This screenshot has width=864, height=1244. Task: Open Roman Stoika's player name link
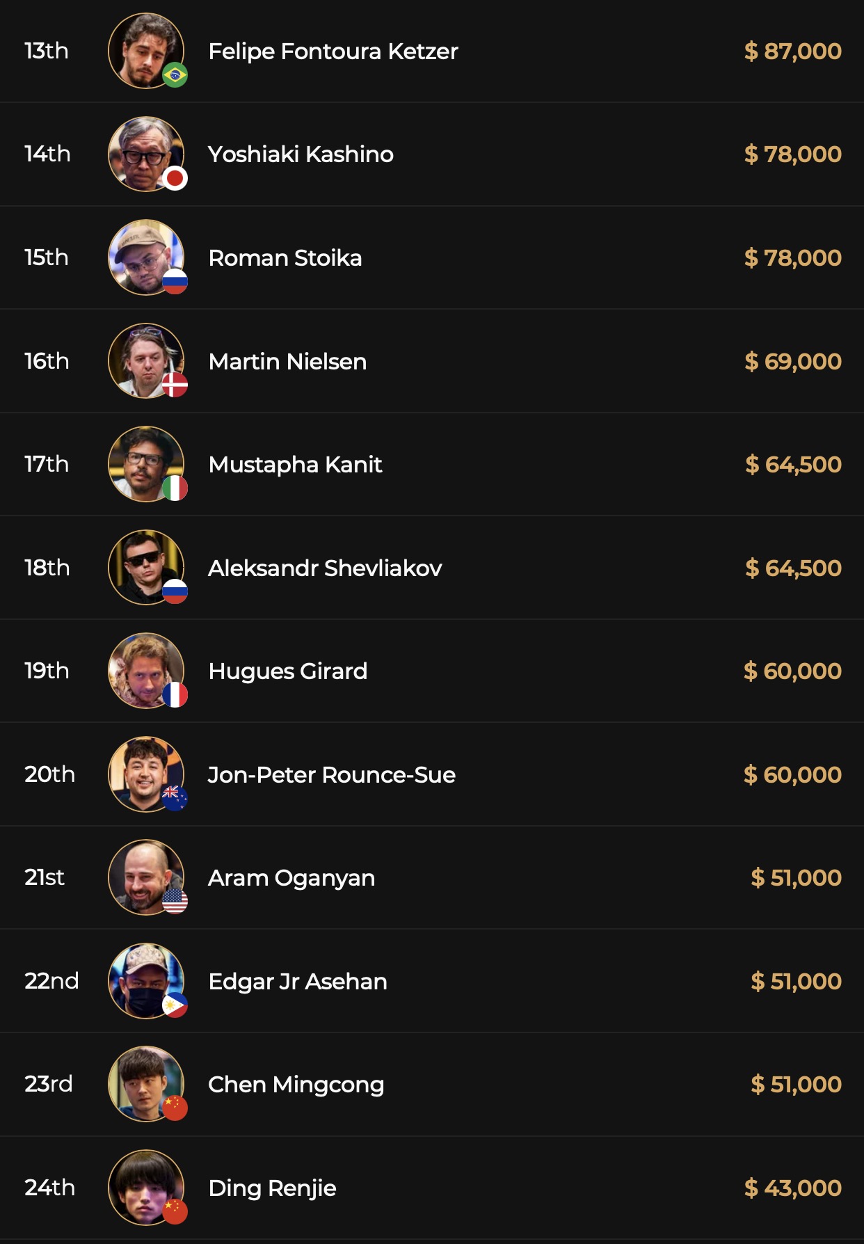point(285,258)
